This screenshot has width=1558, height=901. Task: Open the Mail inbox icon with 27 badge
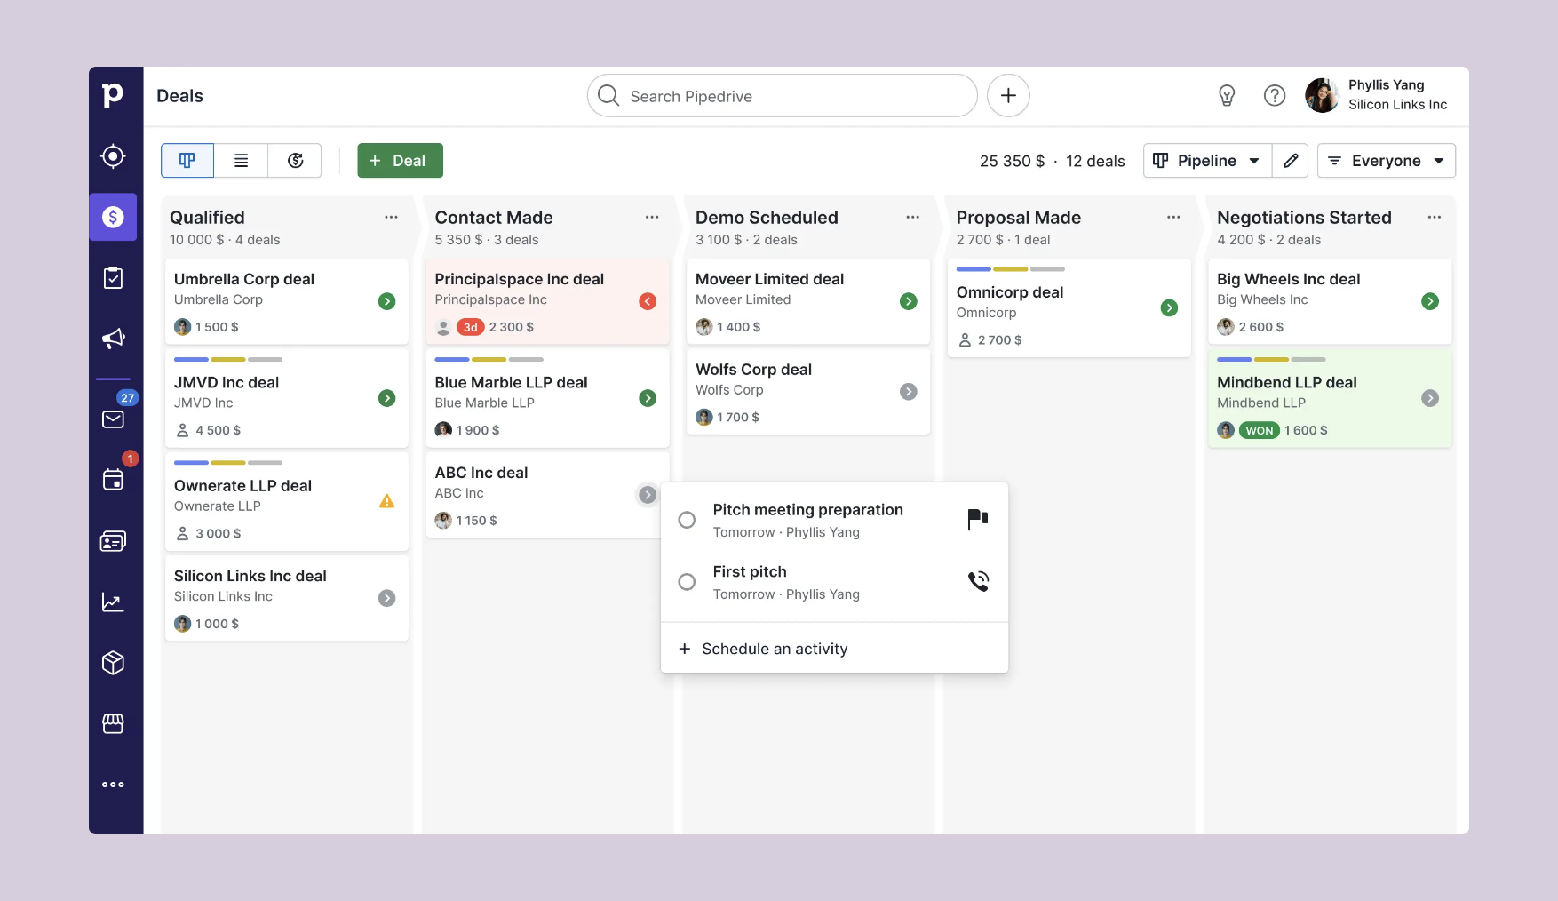coord(113,419)
